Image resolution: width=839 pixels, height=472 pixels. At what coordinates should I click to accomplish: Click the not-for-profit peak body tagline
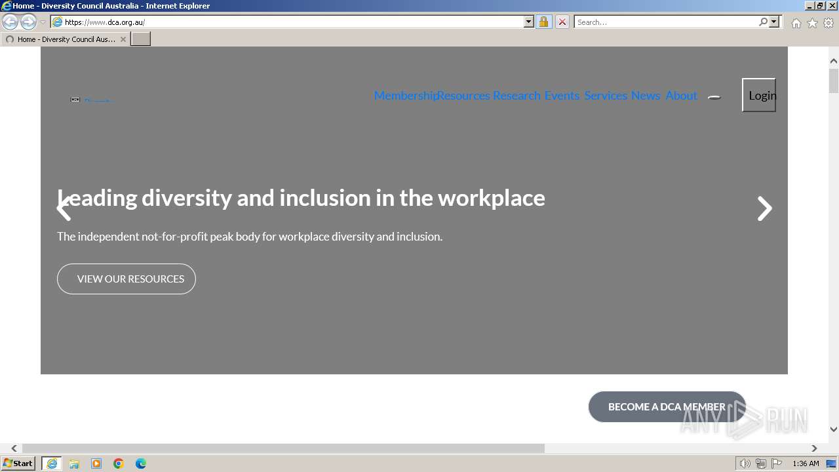coord(250,237)
